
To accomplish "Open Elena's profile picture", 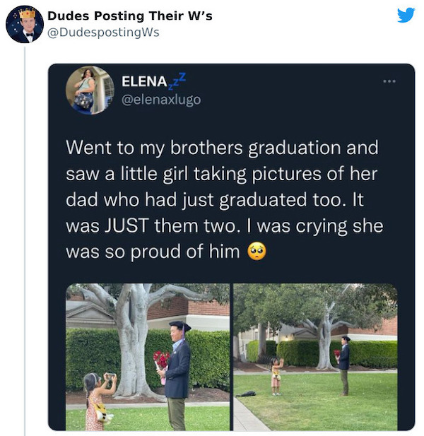I will tap(90, 90).
